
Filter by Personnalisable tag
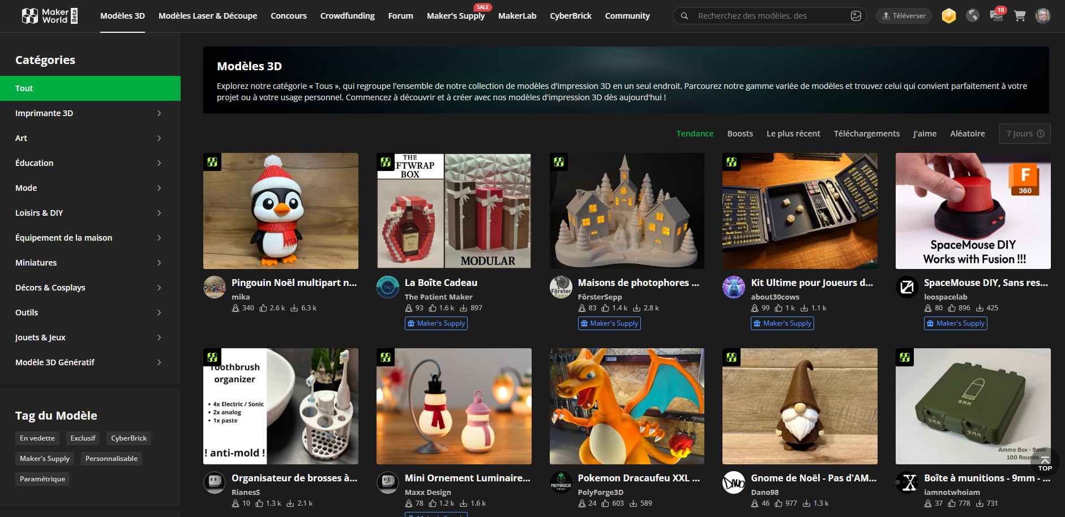pyautogui.click(x=112, y=459)
